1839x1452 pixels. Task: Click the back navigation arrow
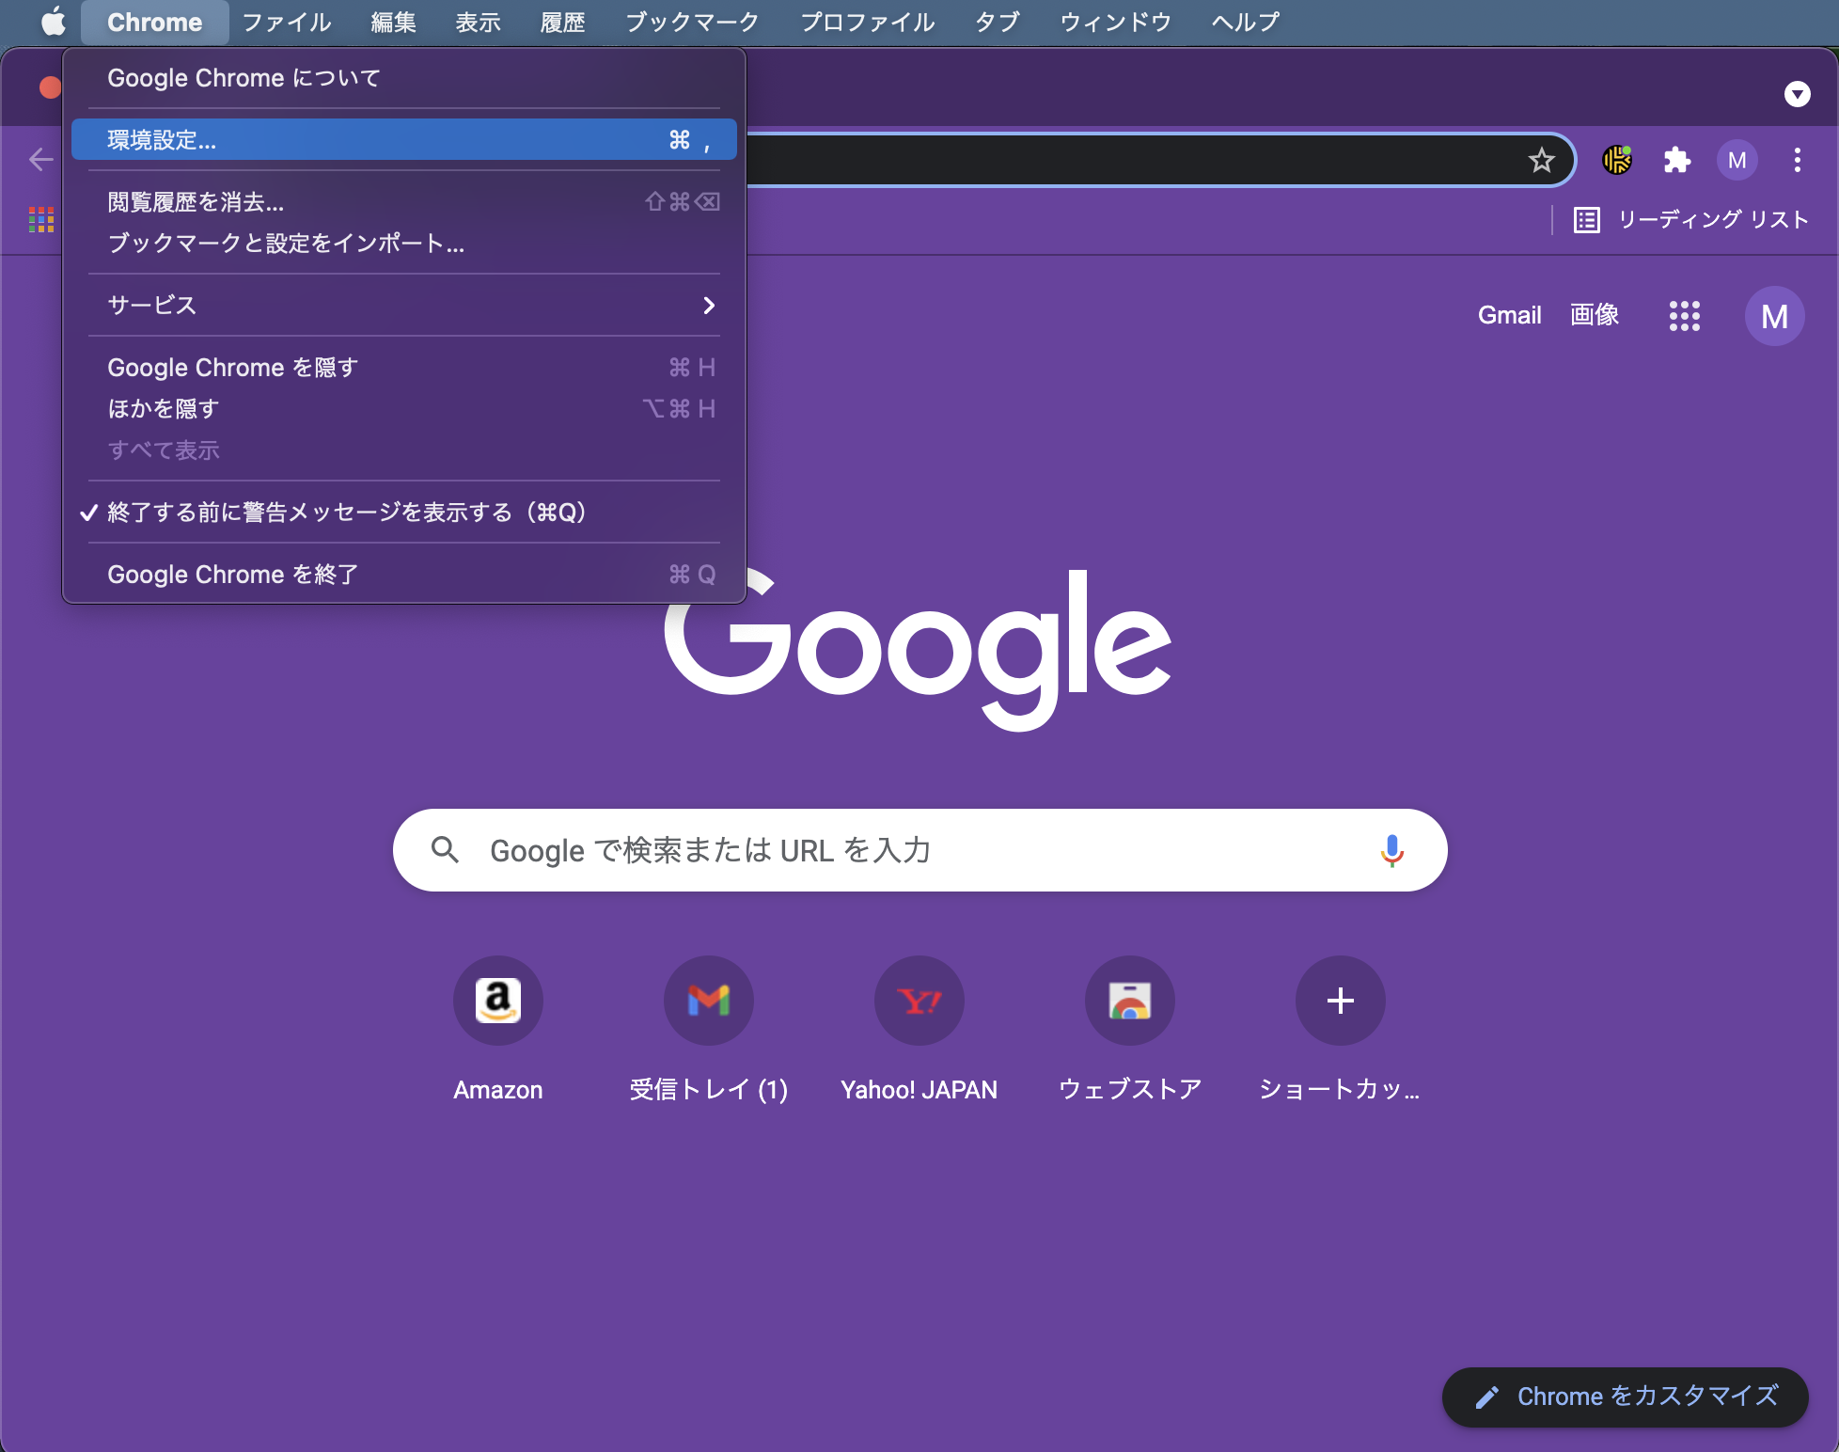(x=41, y=159)
